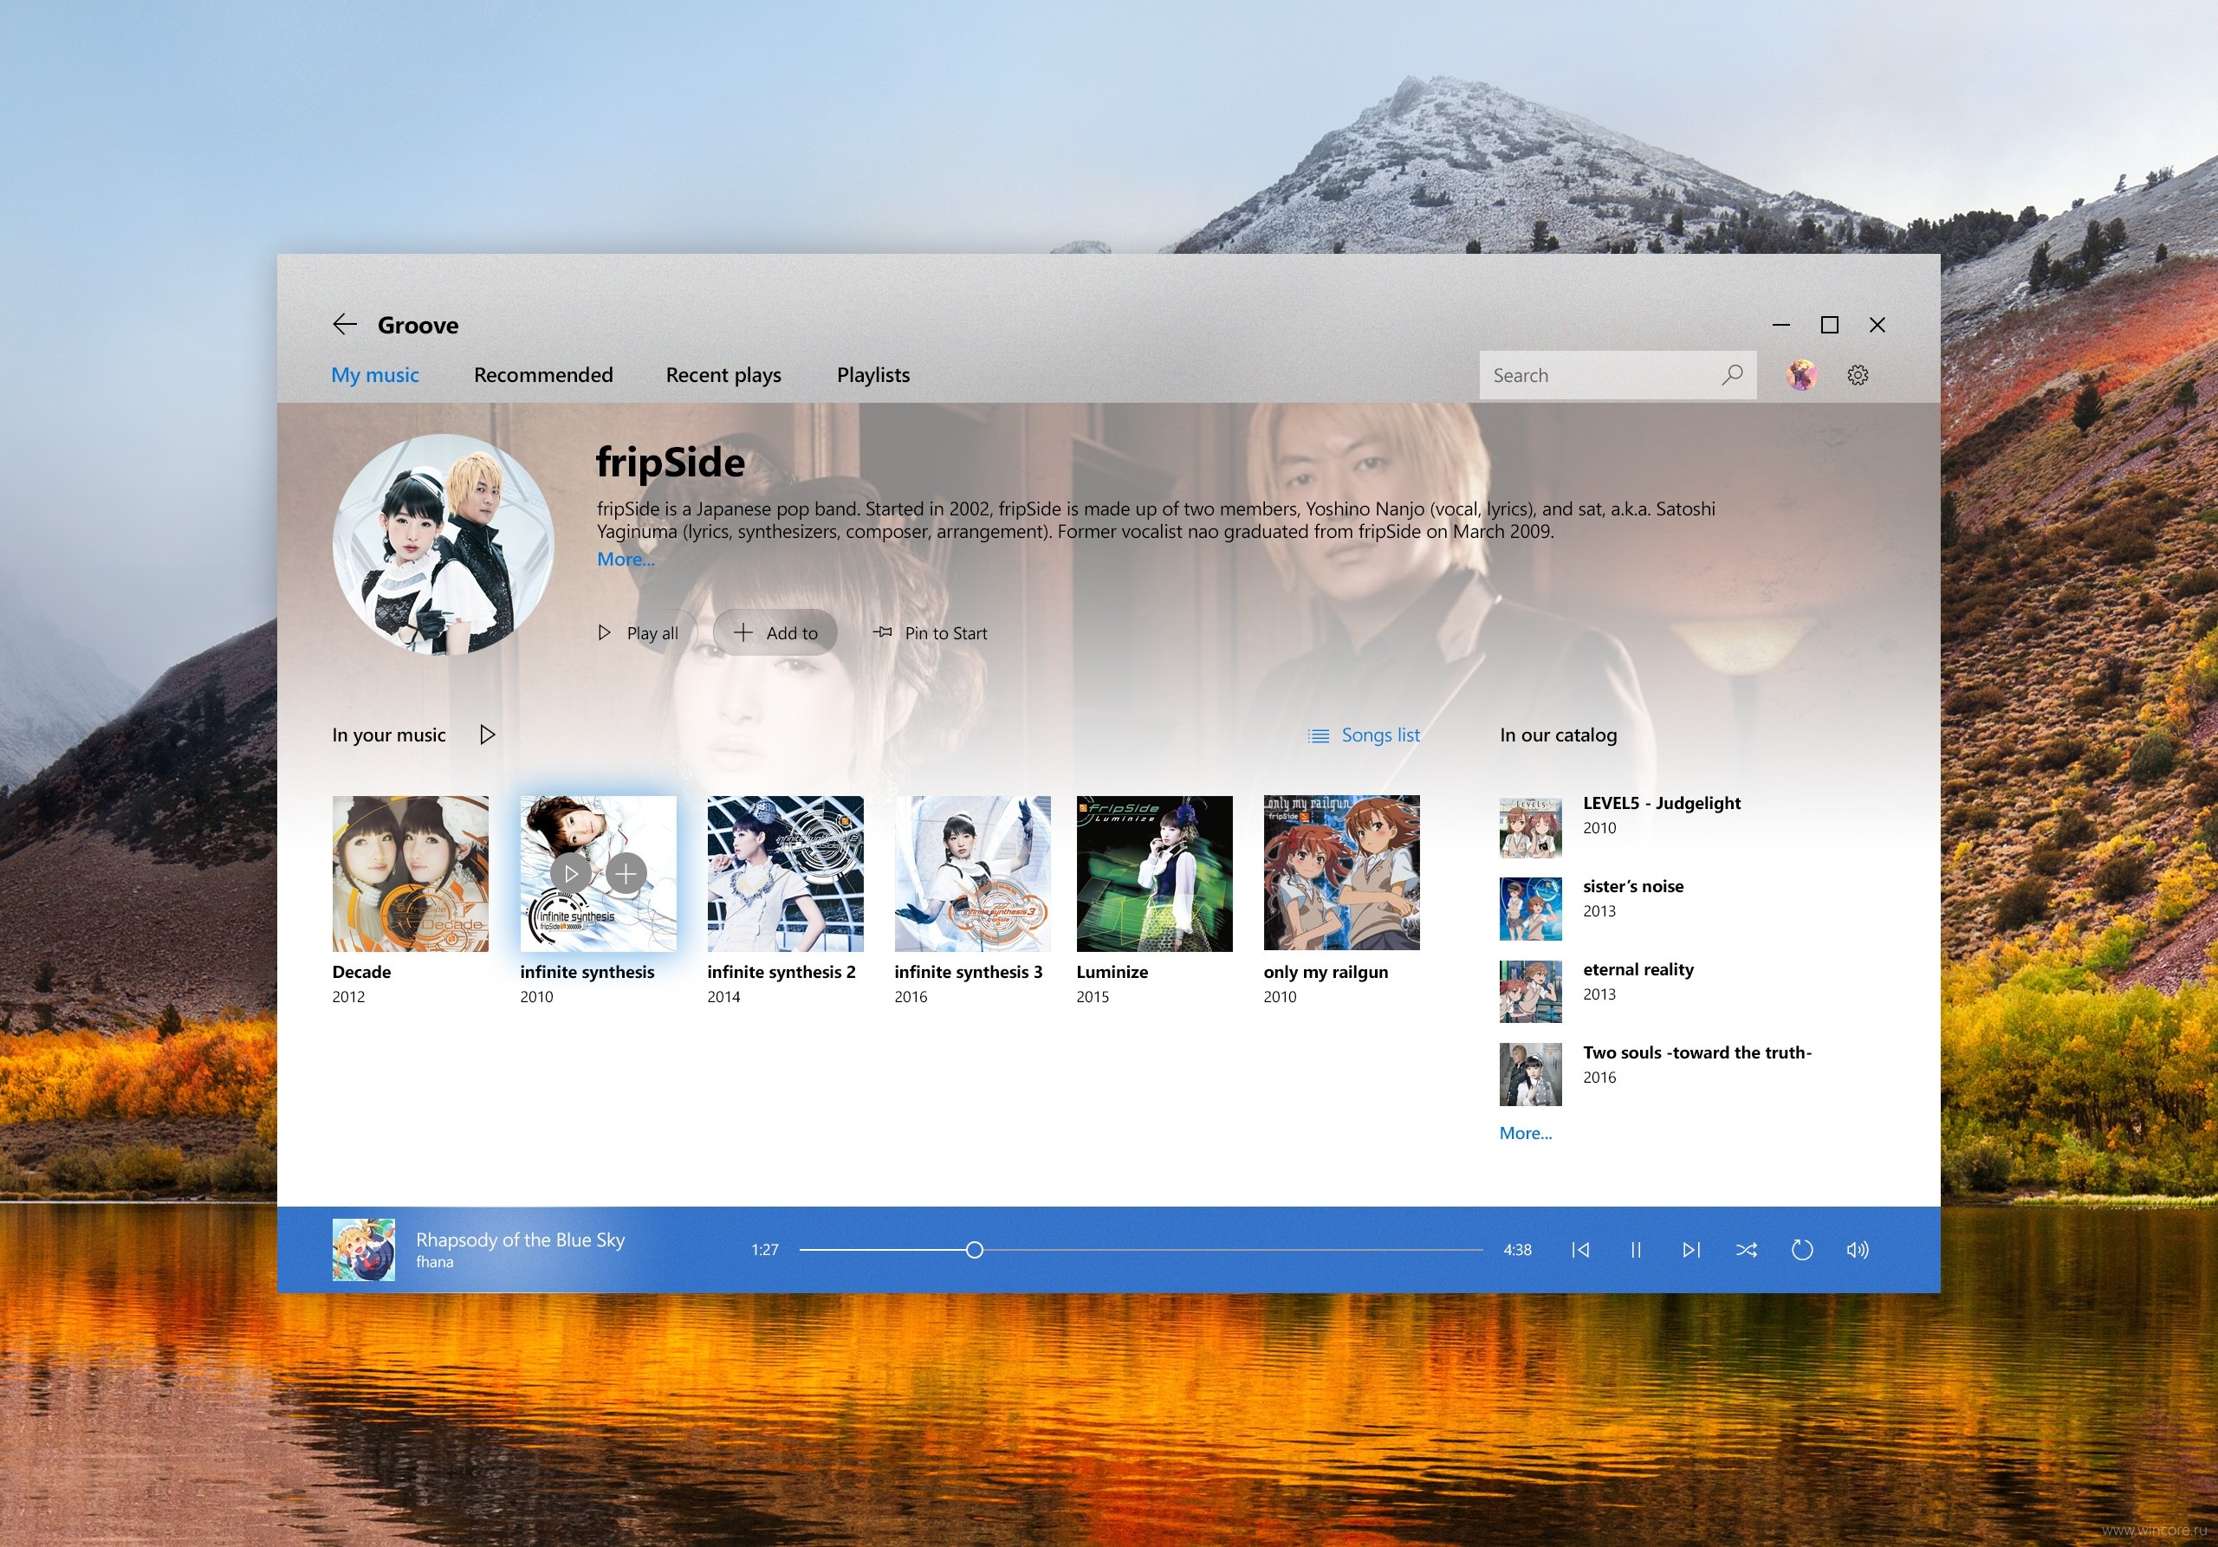Click Play all button for fripSide
The height and width of the screenshot is (1547, 2218).
tap(639, 632)
